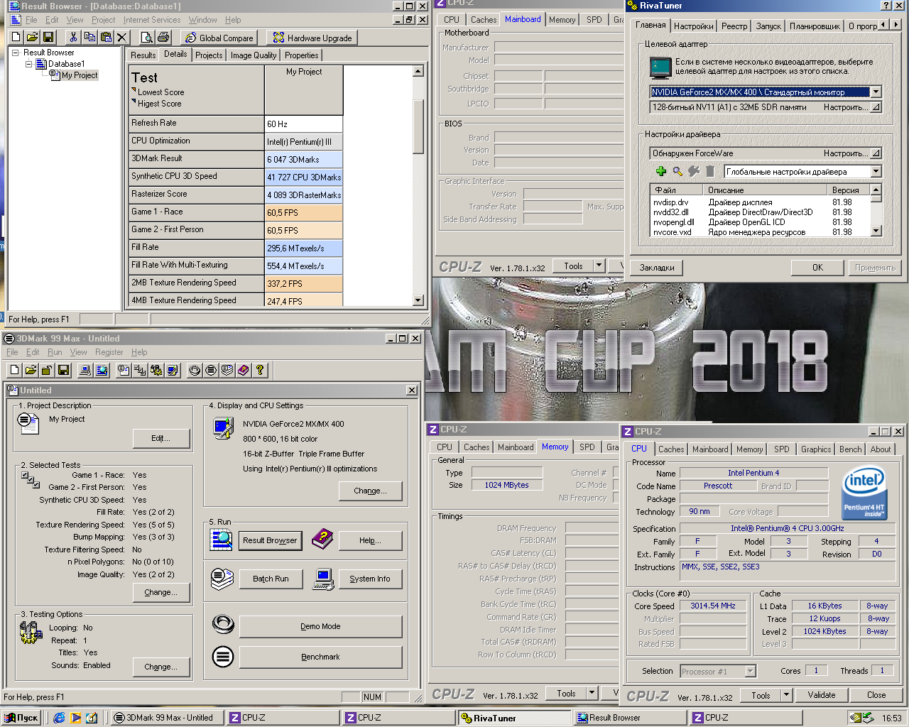
Task: Click Batch Run button
Action: [271, 579]
